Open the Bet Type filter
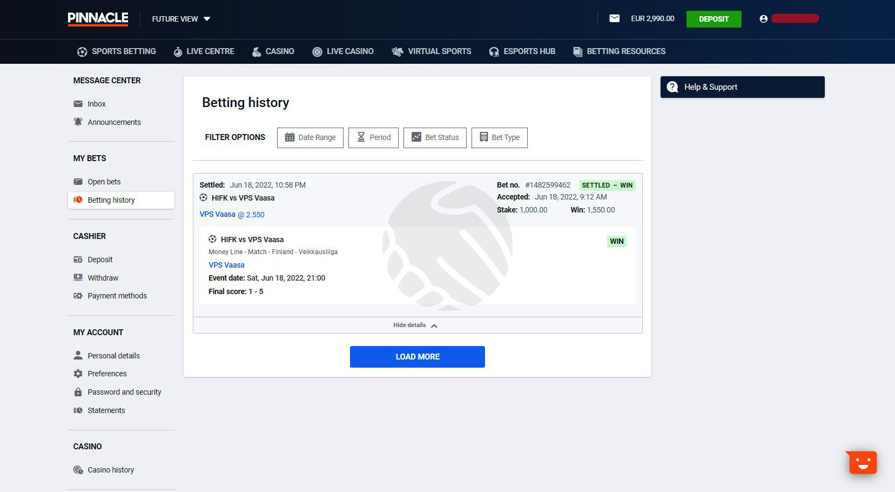Viewport: 895px width, 492px height. (x=500, y=137)
